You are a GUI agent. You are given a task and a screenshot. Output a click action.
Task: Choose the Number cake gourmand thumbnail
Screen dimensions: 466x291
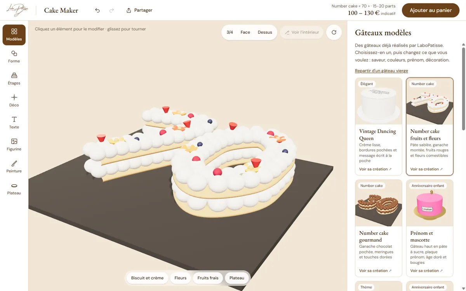coord(379,203)
